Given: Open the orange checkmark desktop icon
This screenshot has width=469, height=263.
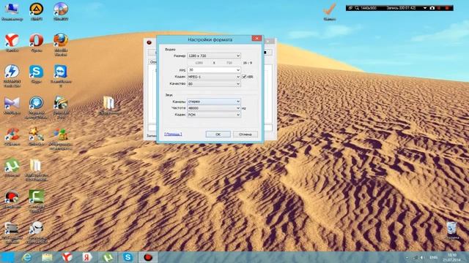Looking at the screenshot, I should pos(329,12).
